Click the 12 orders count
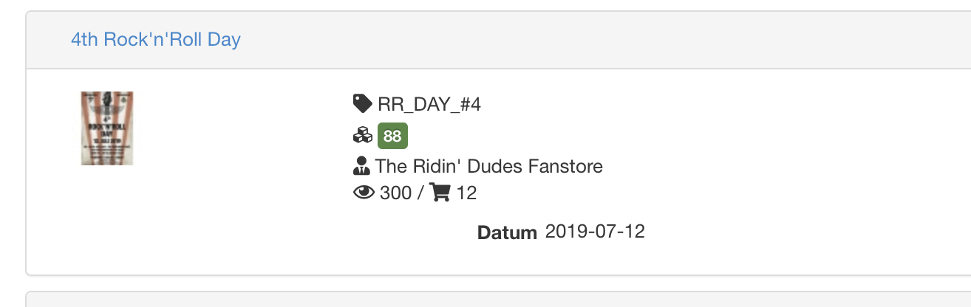Screen dimensions: 971x307 coord(466,193)
